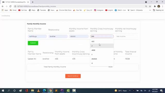Screen dimensions: 165x93
Task: Open the Gmail bookmark
Action: 13,10
